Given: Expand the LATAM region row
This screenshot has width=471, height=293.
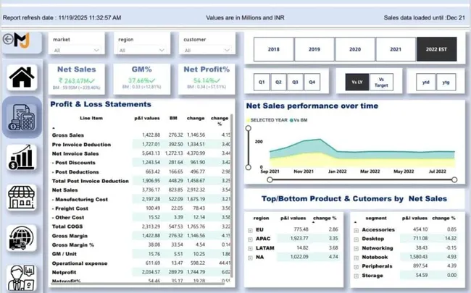Looking at the screenshot, I should click(x=250, y=249).
